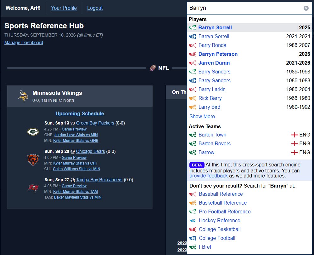Open the Upcoming Schedule link

80,113
